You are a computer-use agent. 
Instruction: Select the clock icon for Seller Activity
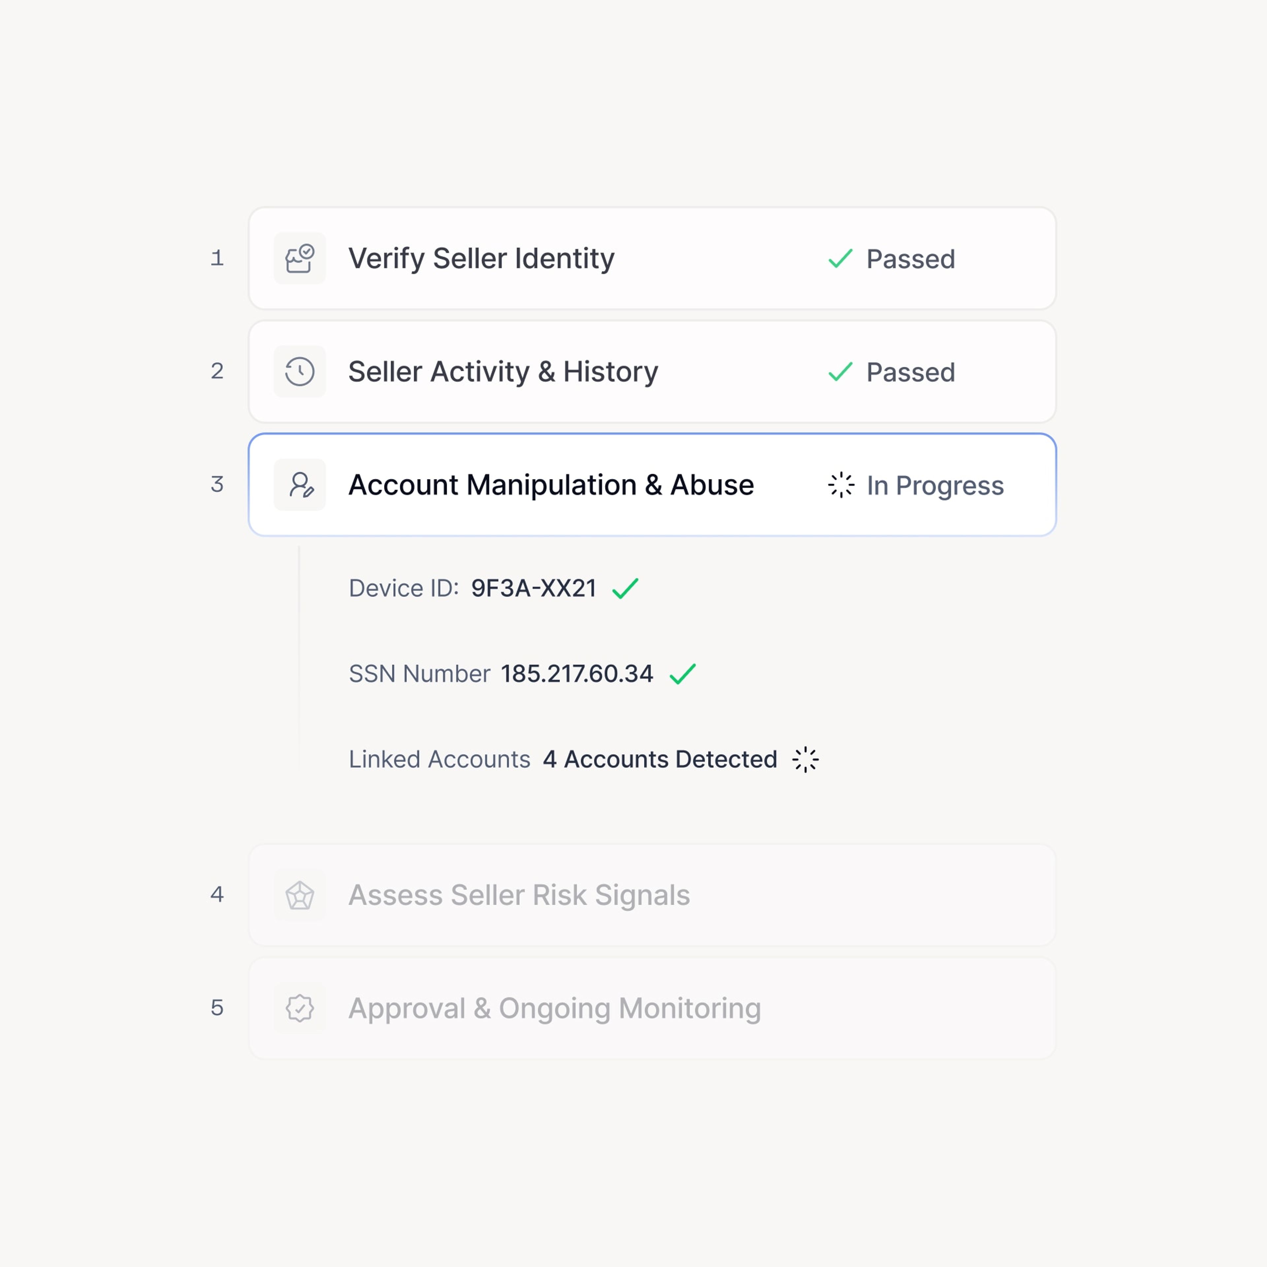coord(300,371)
